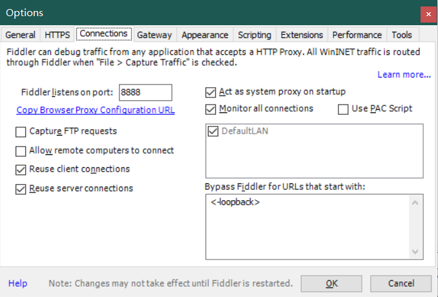This screenshot has width=438, height=297.
Task: Enable Capture FTP requests checkbox
Action: tap(21, 132)
